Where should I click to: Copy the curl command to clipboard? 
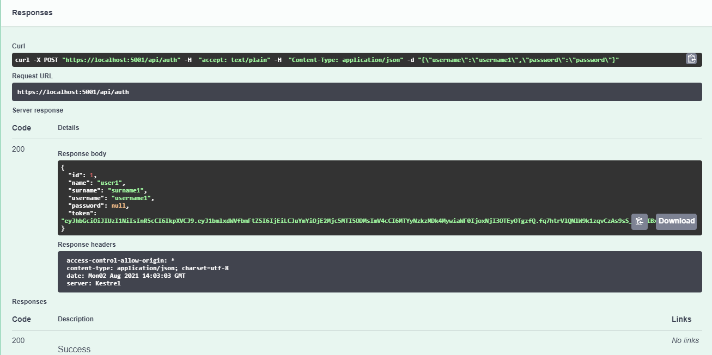[x=691, y=59]
